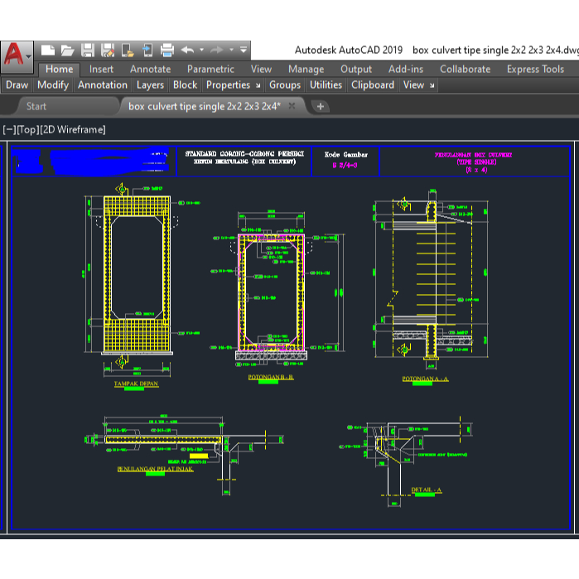Click the Plot printer icon
The image size is (579, 579).
[x=167, y=51]
